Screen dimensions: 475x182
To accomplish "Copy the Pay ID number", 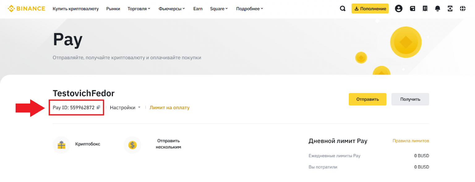I will point(98,107).
